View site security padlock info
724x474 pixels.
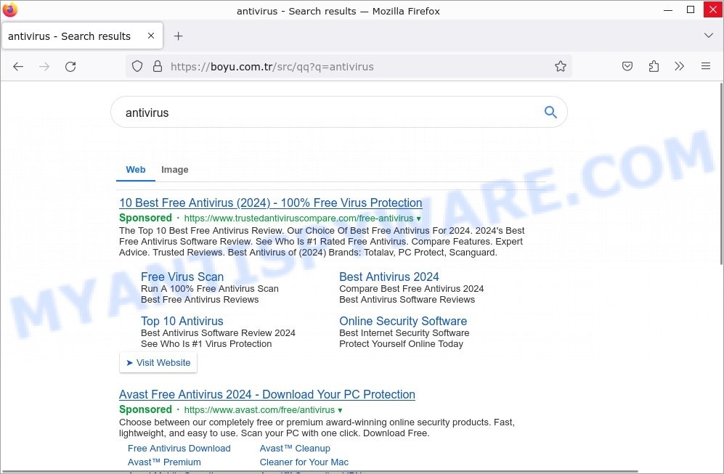pyautogui.click(x=158, y=67)
